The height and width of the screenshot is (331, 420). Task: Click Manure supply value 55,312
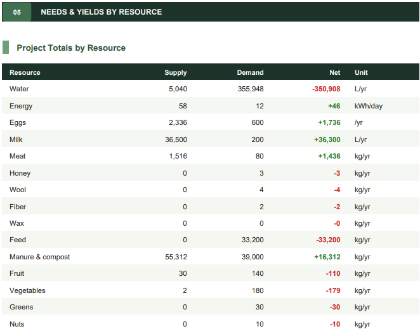176,257
